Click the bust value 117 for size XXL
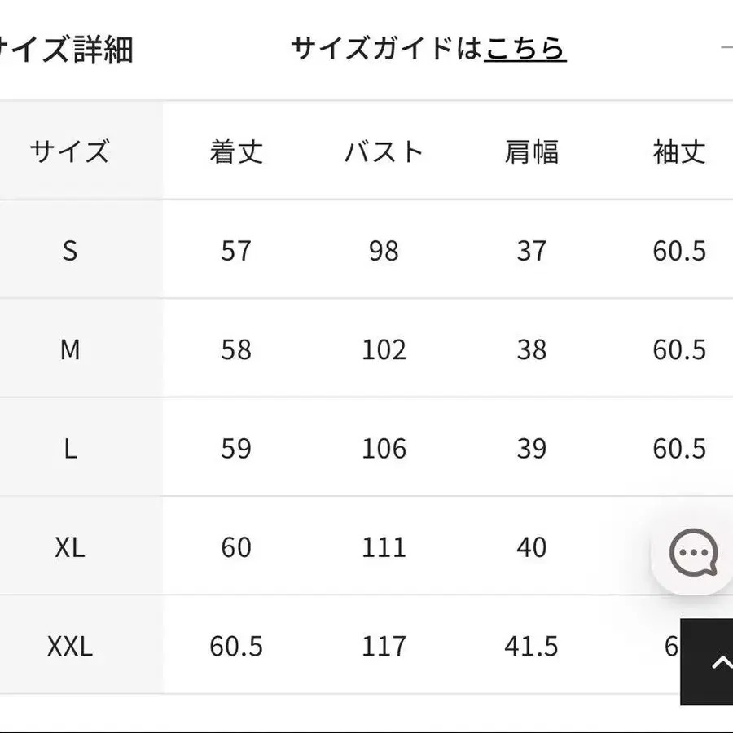The image size is (733, 733). 382,647
